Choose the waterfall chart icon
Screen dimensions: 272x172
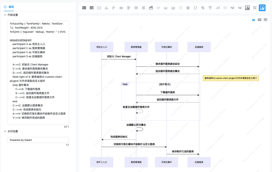[151, 8]
